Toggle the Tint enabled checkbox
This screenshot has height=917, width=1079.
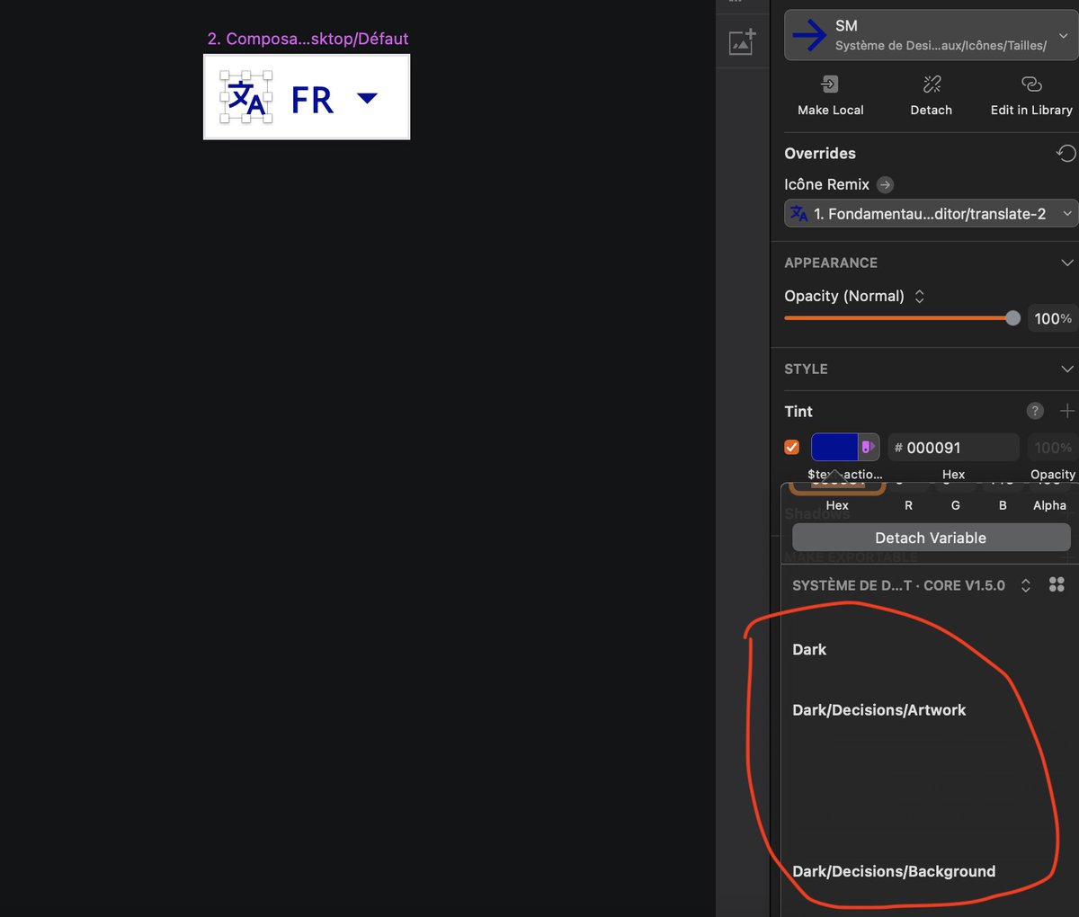792,447
